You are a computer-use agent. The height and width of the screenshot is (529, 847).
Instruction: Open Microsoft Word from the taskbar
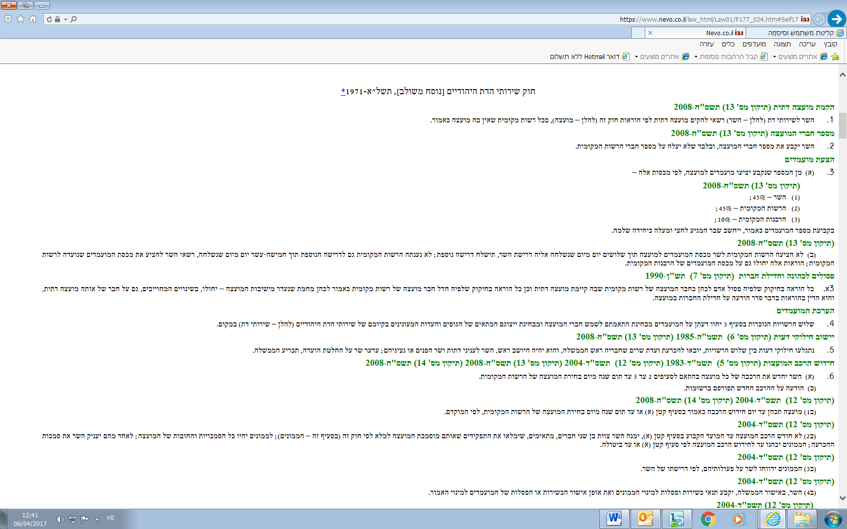point(614,518)
